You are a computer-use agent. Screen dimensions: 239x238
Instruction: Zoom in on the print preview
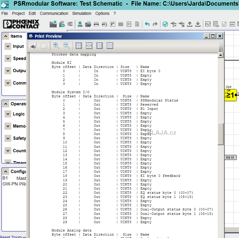point(56,46)
